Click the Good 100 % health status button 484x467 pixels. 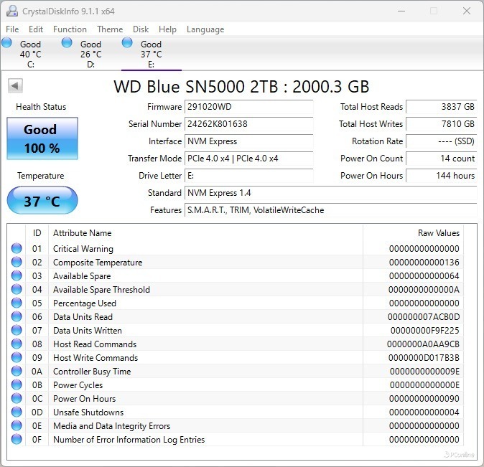click(42, 139)
